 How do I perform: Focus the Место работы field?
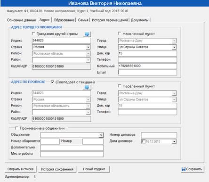(72, 154)
